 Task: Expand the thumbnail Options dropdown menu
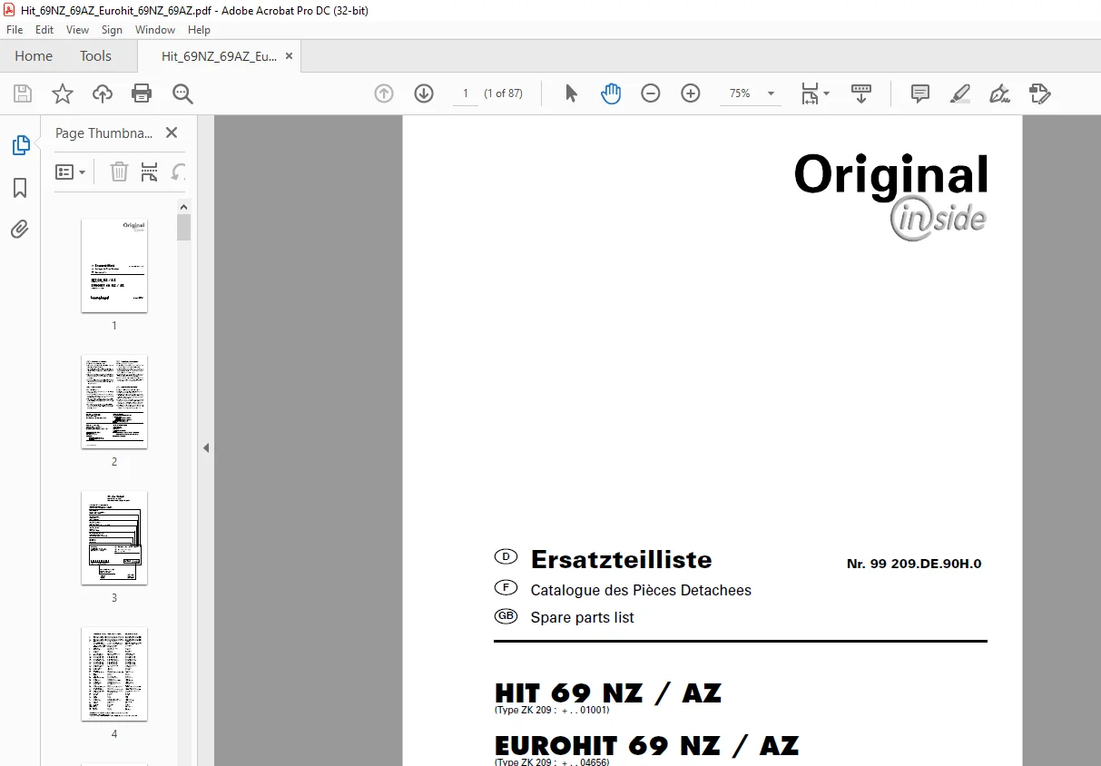tap(71, 172)
